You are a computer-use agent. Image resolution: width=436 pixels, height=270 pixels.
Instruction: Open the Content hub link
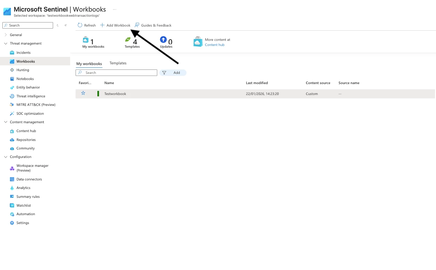pos(214,45)
